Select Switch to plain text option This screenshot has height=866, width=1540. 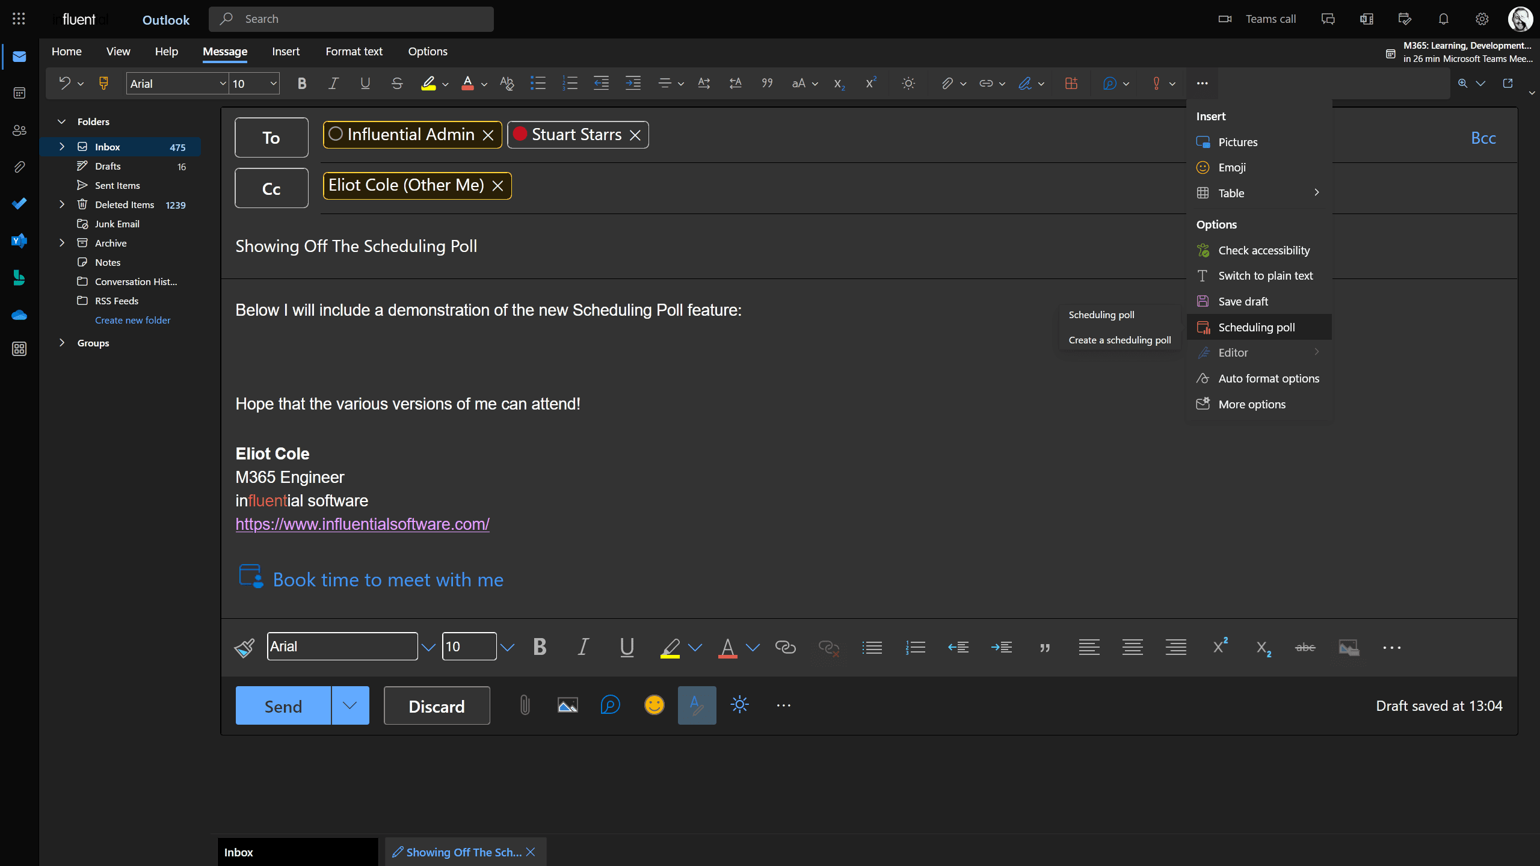[1259, 275]
